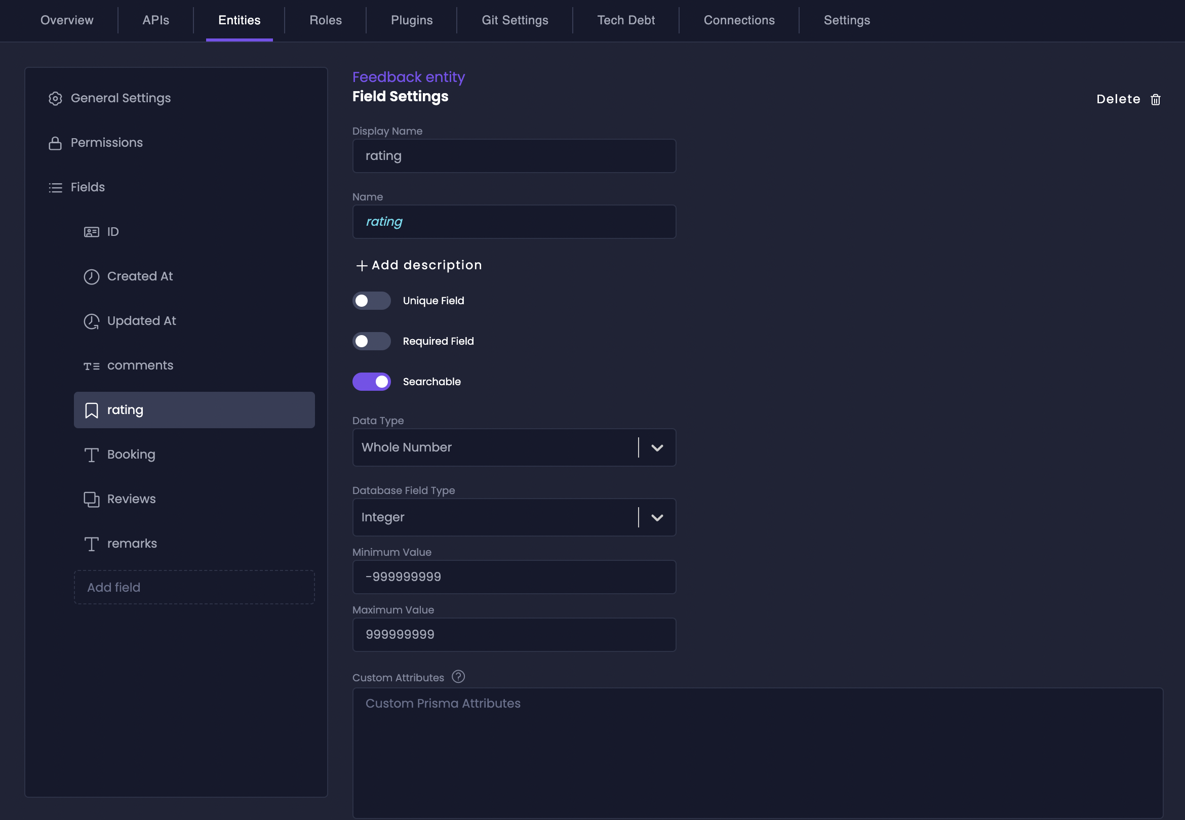Open the Feedback entity link

click(x=408, y=77)
